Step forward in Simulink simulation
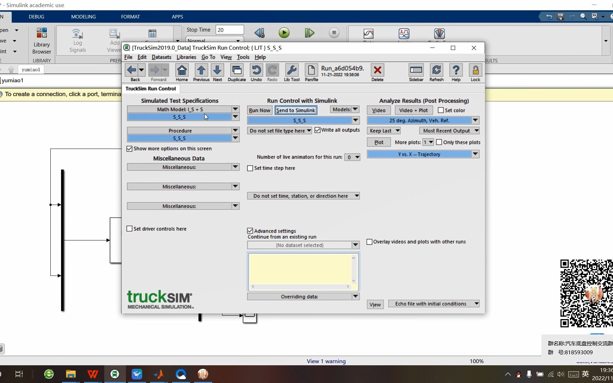Screen dimensions: 613x383 point(309,33)
